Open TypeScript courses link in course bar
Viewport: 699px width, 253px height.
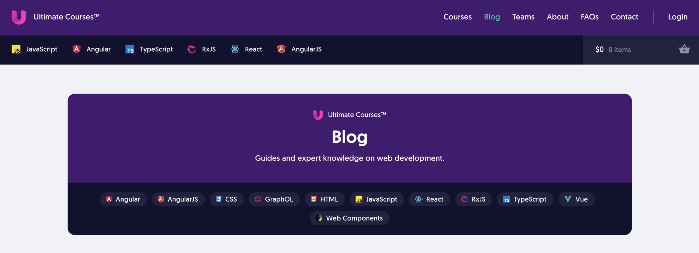(156, 49)
